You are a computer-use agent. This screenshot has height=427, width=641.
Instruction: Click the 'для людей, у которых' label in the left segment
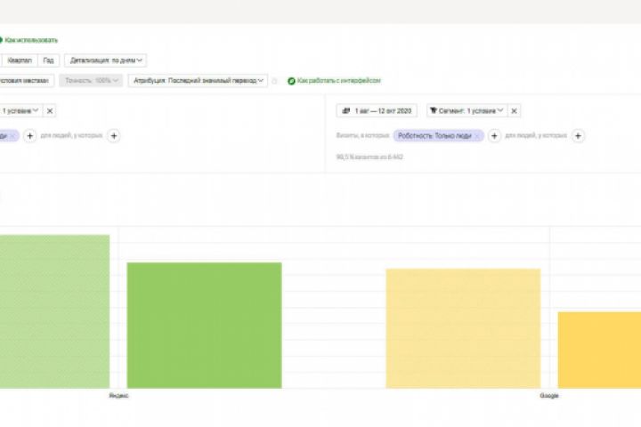point(71,135)
